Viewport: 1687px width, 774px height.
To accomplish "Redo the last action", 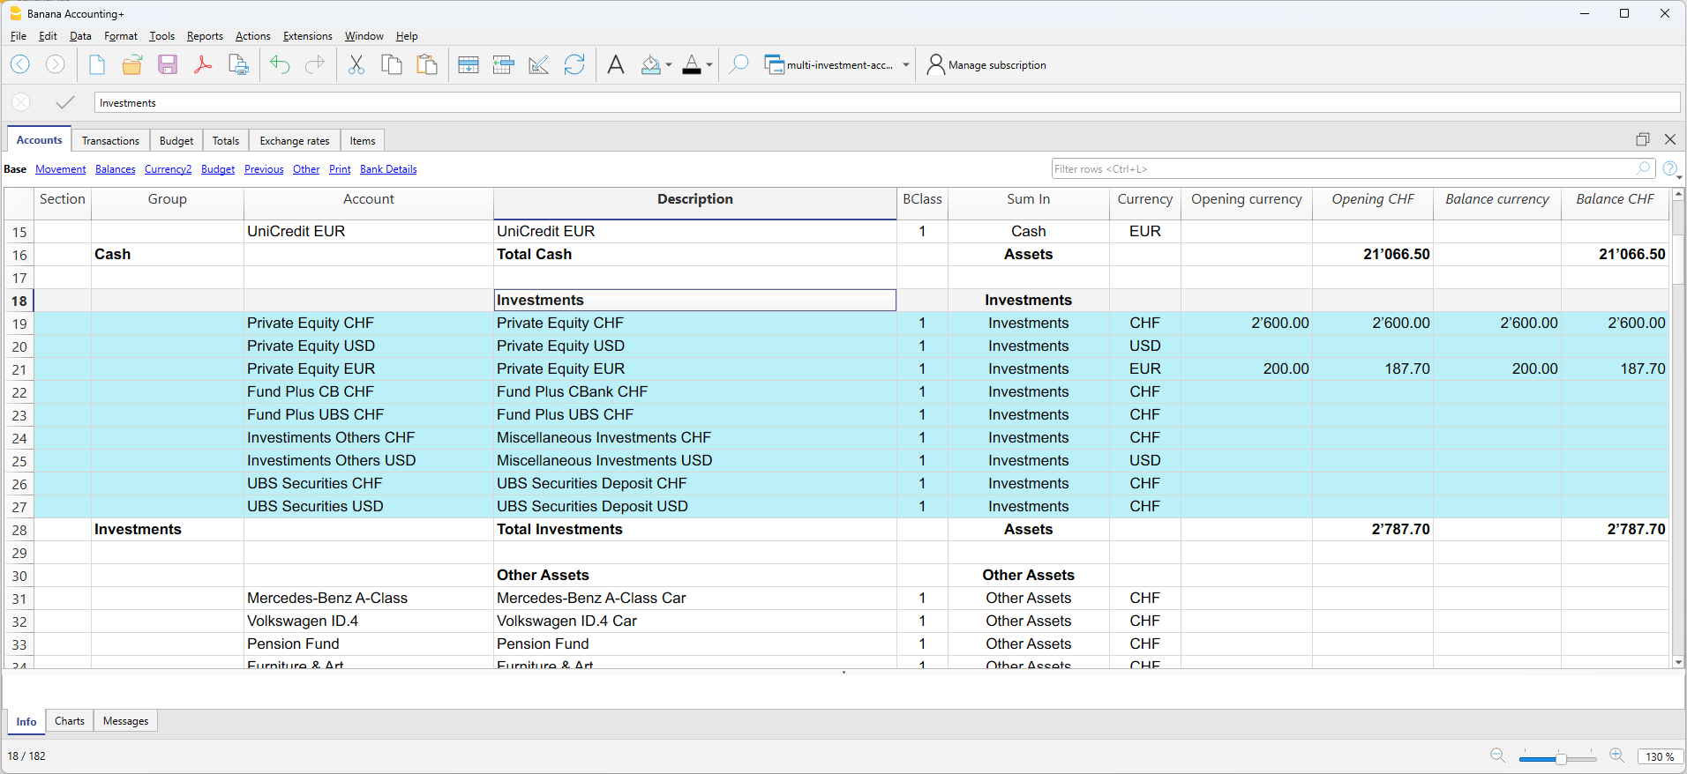I will click(315, 64).
